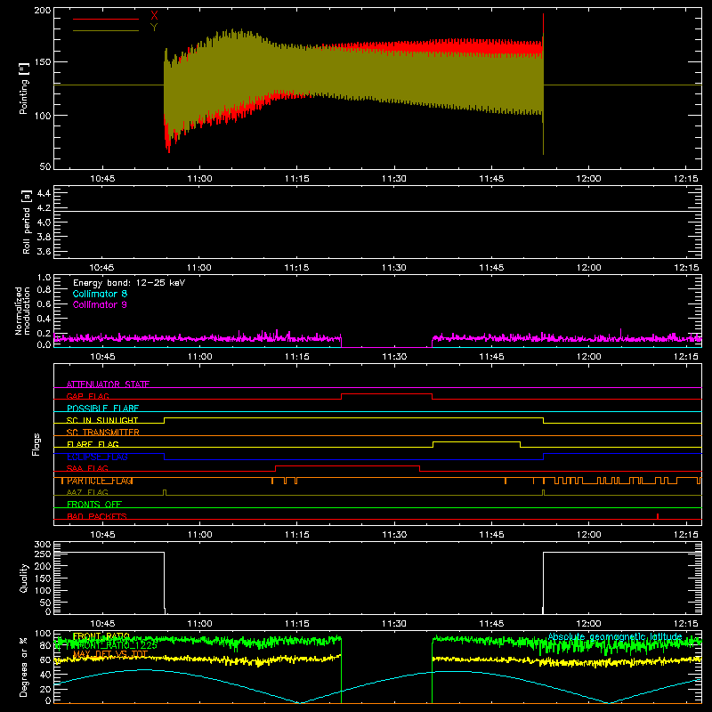Click the "SC_TRANSMITTER" flag label
This screenshot has height=712, width=712.
pos(103,433)
